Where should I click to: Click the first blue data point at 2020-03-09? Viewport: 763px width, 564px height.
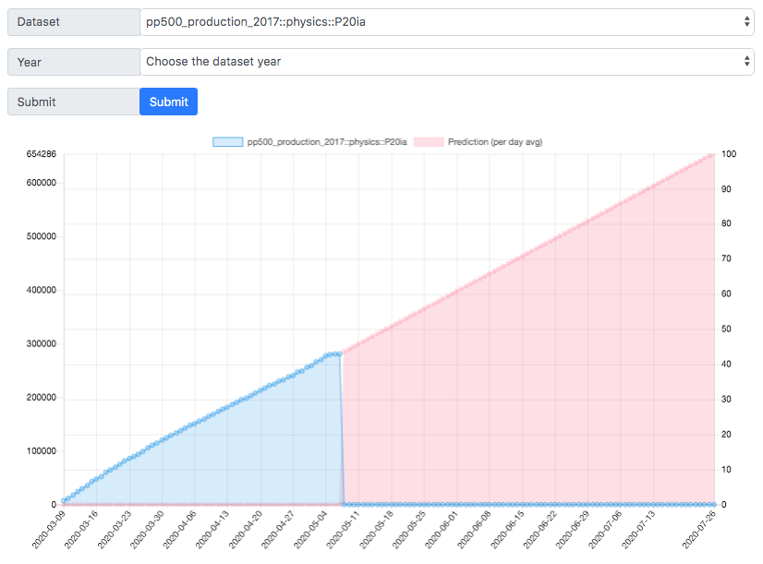pos(64,501)
